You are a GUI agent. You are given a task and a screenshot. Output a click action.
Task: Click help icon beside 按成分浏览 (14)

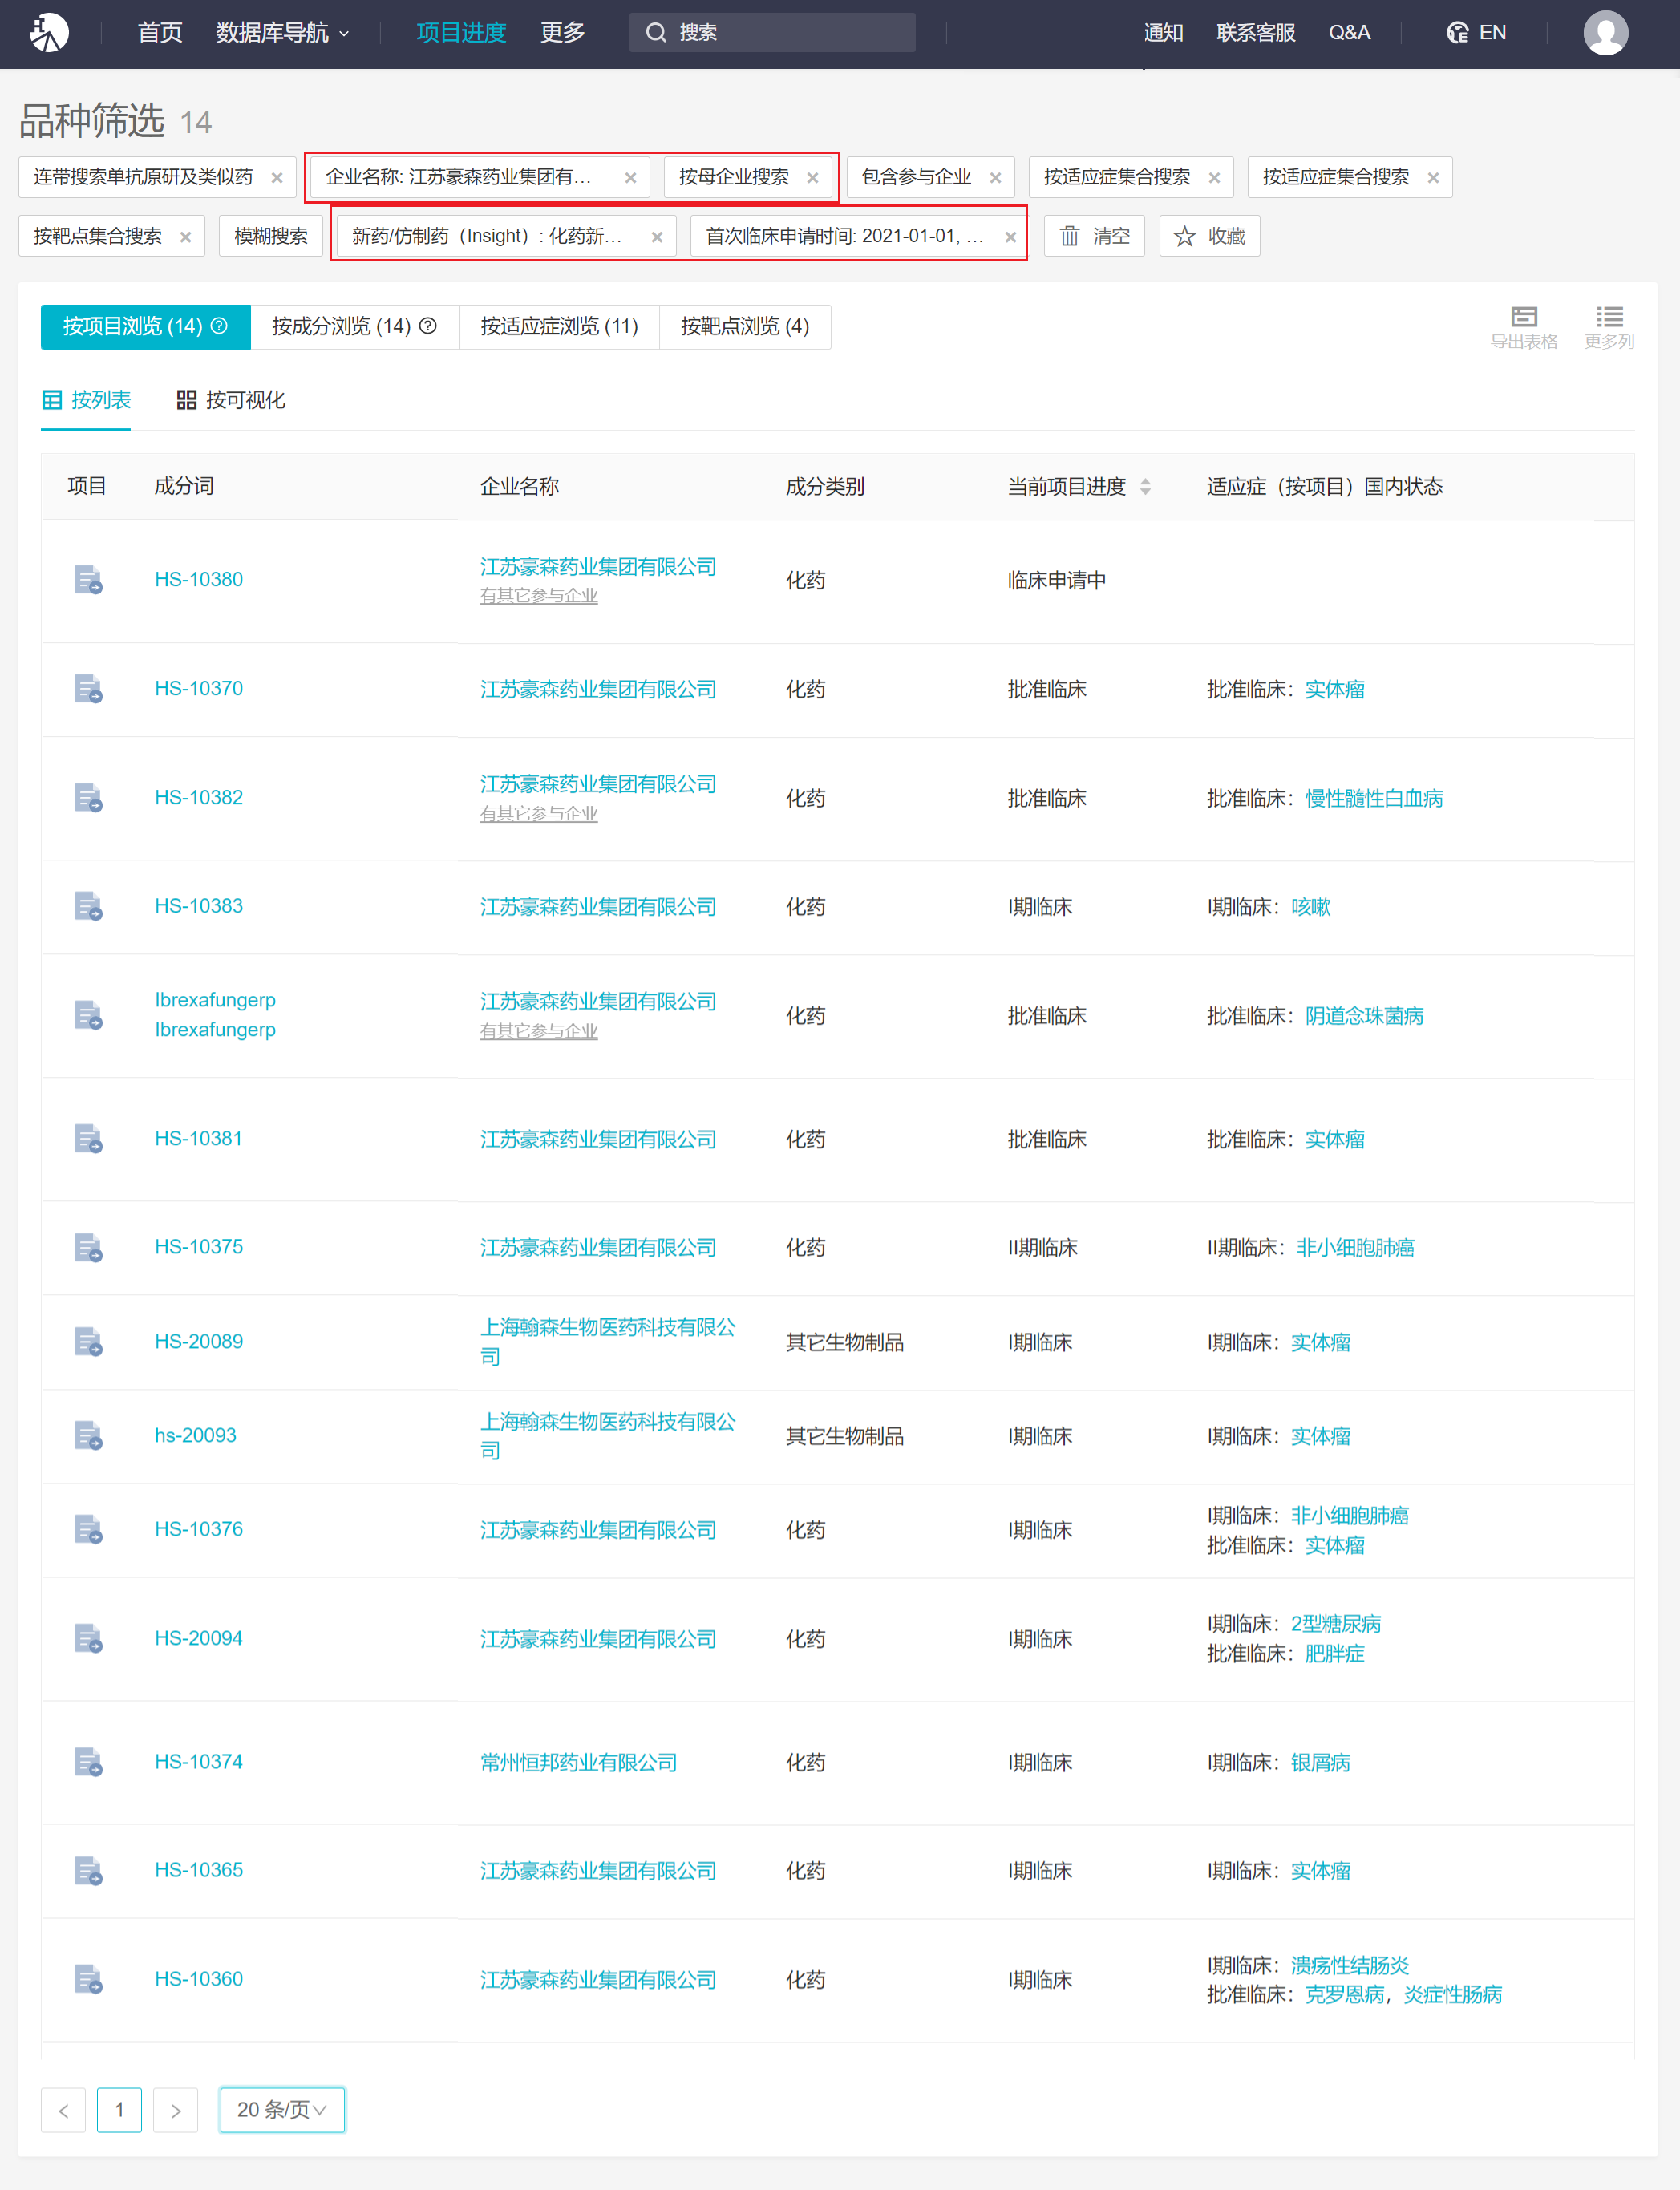tap(428, 326)
